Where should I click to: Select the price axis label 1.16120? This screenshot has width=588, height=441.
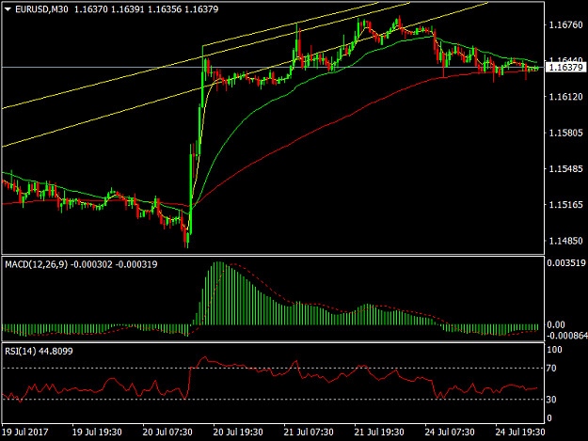point(565,97)
